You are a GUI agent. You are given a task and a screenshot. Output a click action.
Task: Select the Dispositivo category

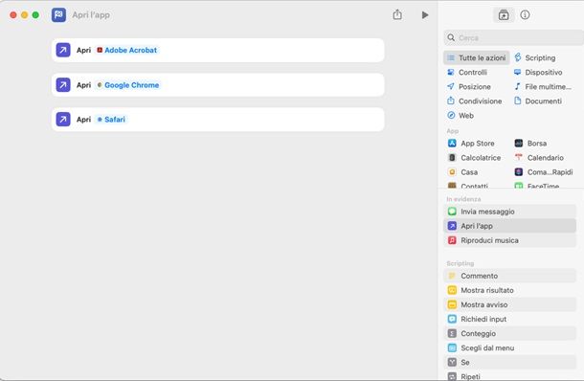(538, 72)
